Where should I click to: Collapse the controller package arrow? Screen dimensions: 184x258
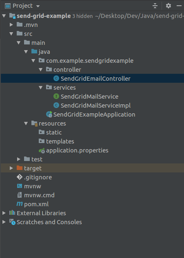41,70
